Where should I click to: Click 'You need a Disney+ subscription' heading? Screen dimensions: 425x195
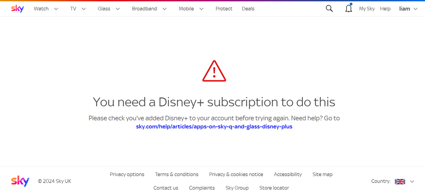[x=214, y=102]
